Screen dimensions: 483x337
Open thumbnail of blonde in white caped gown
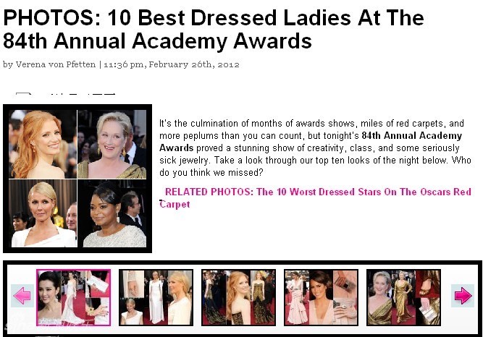point(156,298)
